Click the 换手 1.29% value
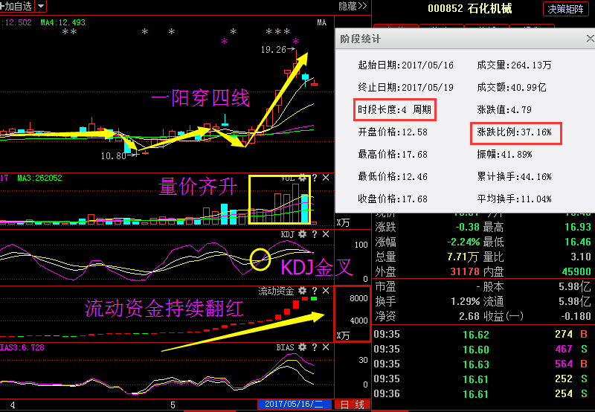The width and height of the screenshot is (595, 412). (466, 302)
